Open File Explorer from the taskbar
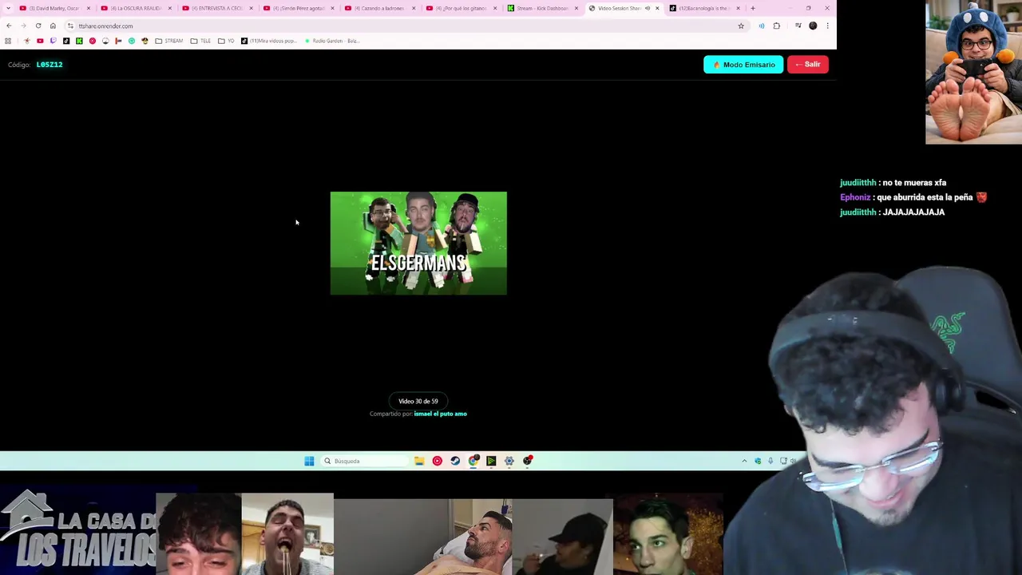This screenshot has height=575, width=1022. point(419,461)
